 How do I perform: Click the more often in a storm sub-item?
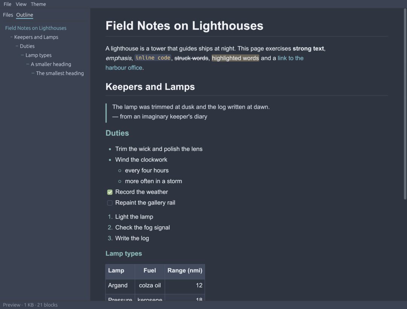click(x=153, y=181)
